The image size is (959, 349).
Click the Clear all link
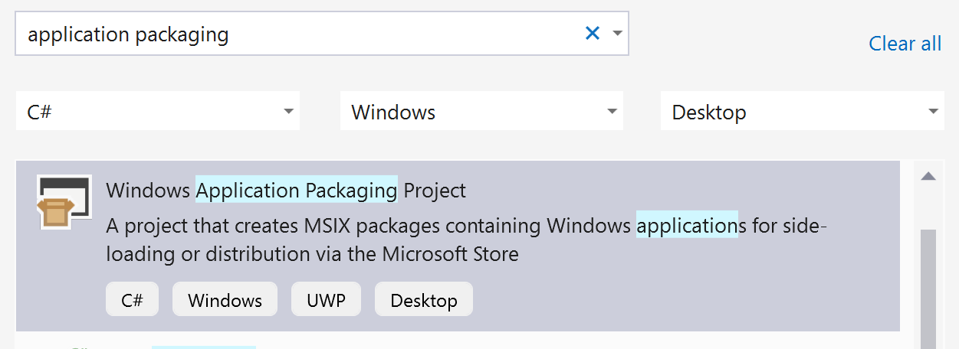coord(905,44)
